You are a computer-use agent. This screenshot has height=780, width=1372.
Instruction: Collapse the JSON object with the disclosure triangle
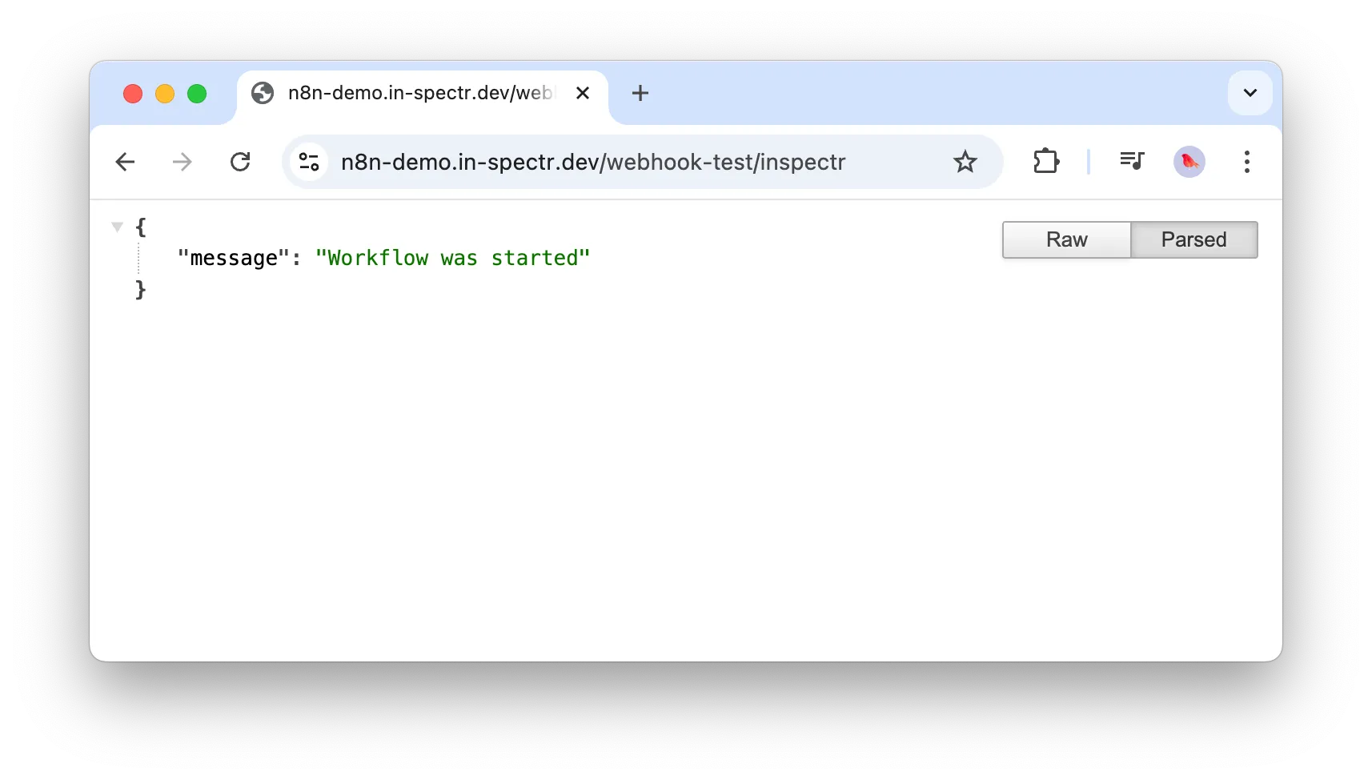(117, 227)
